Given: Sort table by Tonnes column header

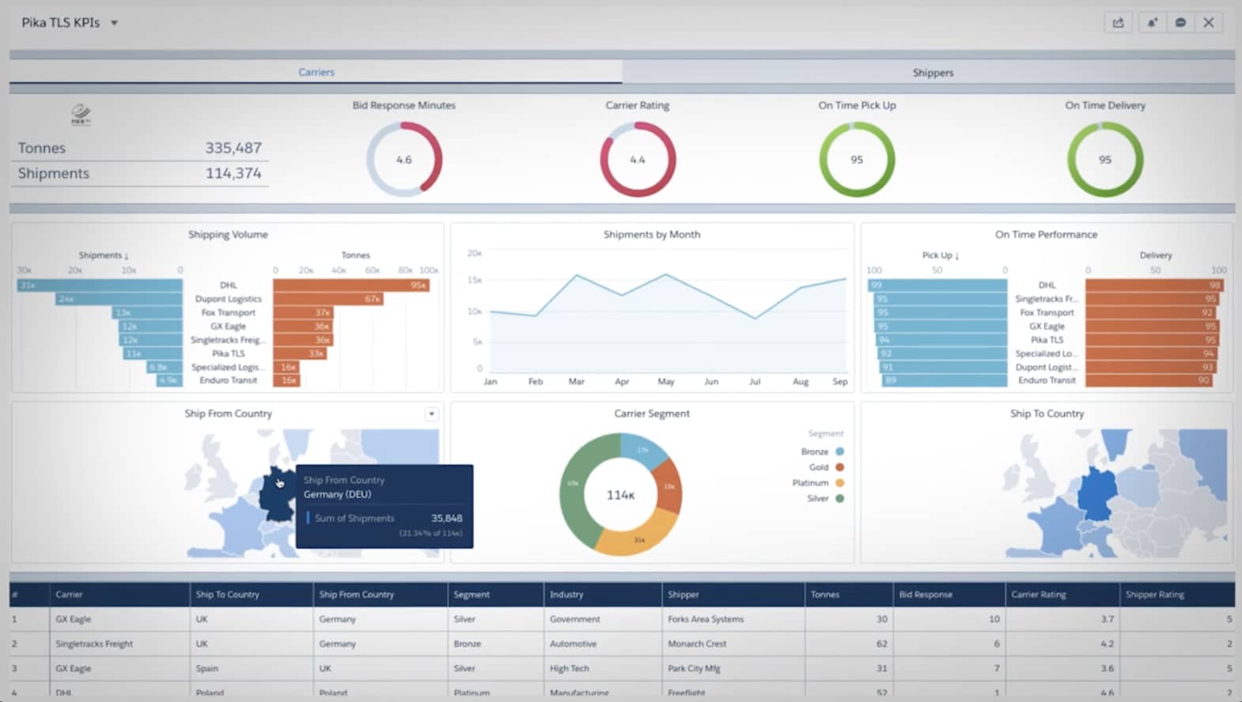Looking at the screenshot, I should [849, 594].
